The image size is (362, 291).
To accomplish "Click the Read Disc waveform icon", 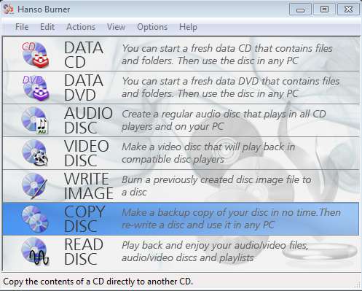I will 35,252.
